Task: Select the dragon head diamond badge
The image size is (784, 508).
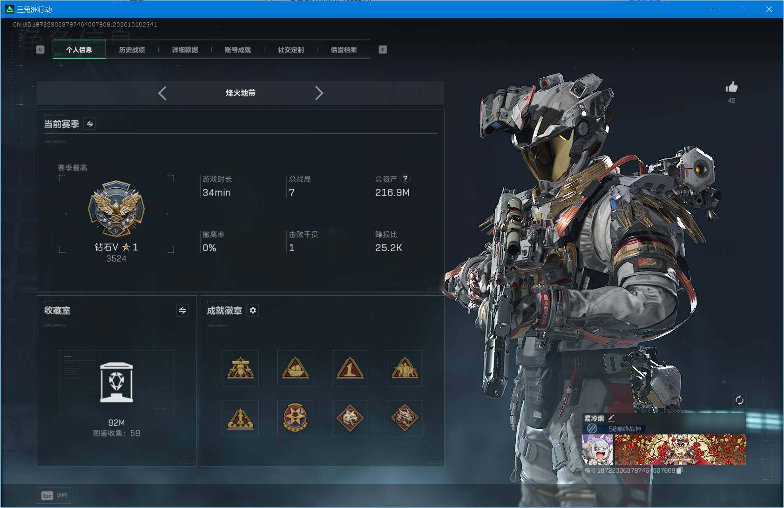Action: [x=405, y=418]
